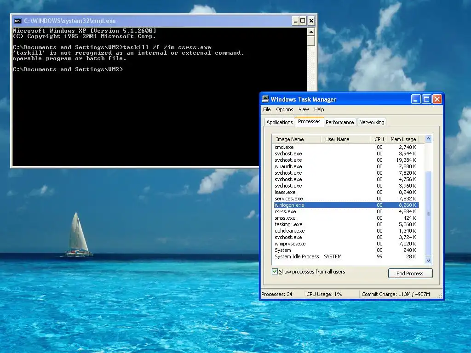Click the cmd.exe title bar icon
The height and width of the screenshot is (353, 471).
[18, 21]
